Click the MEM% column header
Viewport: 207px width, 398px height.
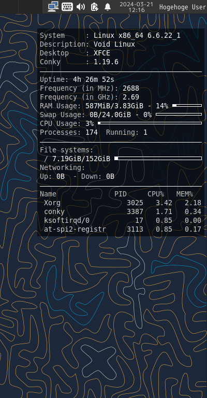185,194
